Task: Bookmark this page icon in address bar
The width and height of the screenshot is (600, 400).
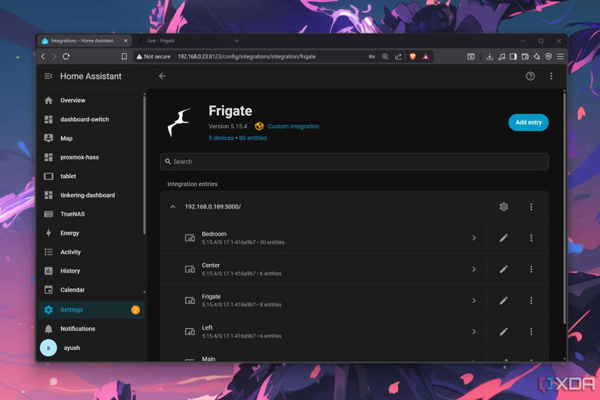Action: click(x=124, y=57)
